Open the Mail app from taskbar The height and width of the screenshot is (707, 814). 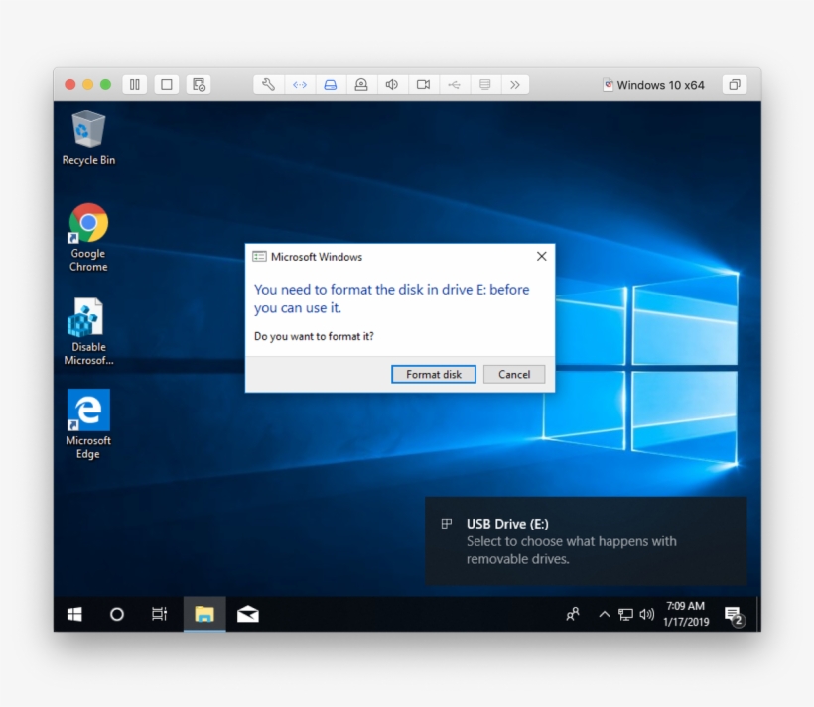click(x=247, y=614)
